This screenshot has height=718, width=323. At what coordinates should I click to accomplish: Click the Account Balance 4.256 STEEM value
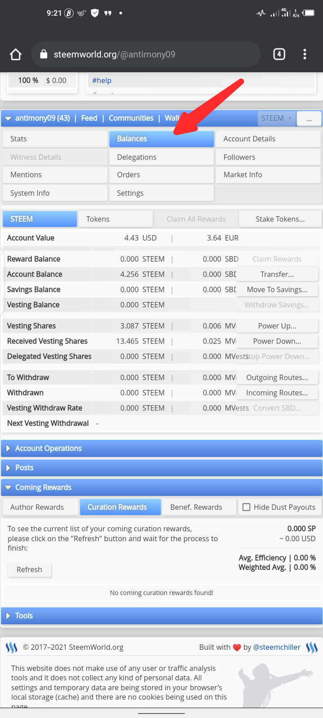(x=142, y=274)
